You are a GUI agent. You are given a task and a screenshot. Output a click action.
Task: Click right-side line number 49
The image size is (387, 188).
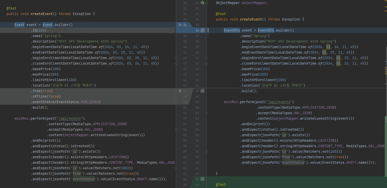click(197, 102)
